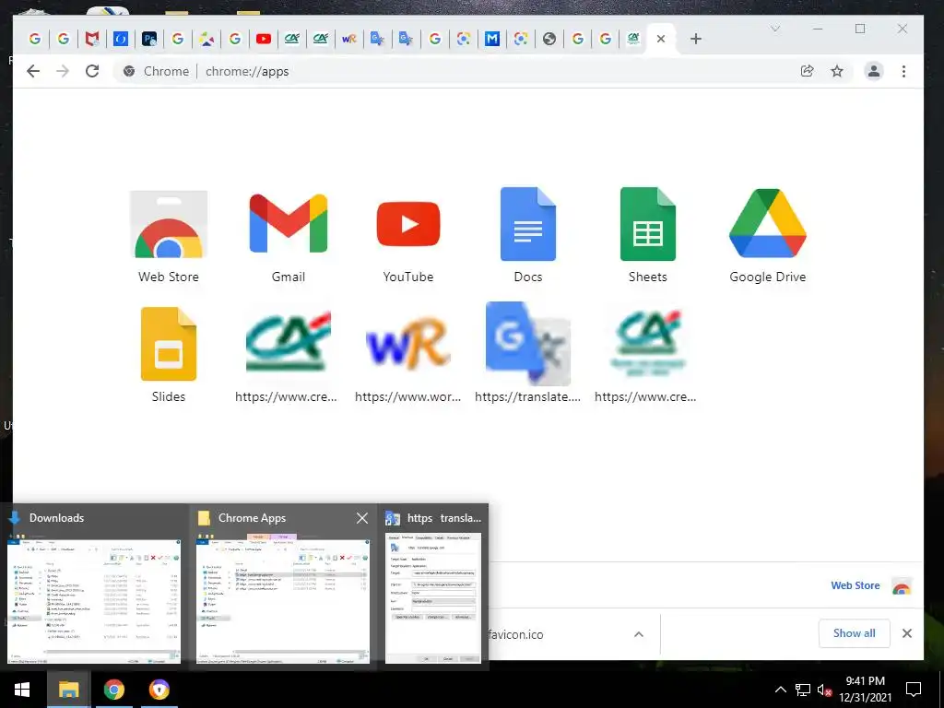
Task: Select the Chrome Apps window thumbnail
Action: click(x=283, y=601)
